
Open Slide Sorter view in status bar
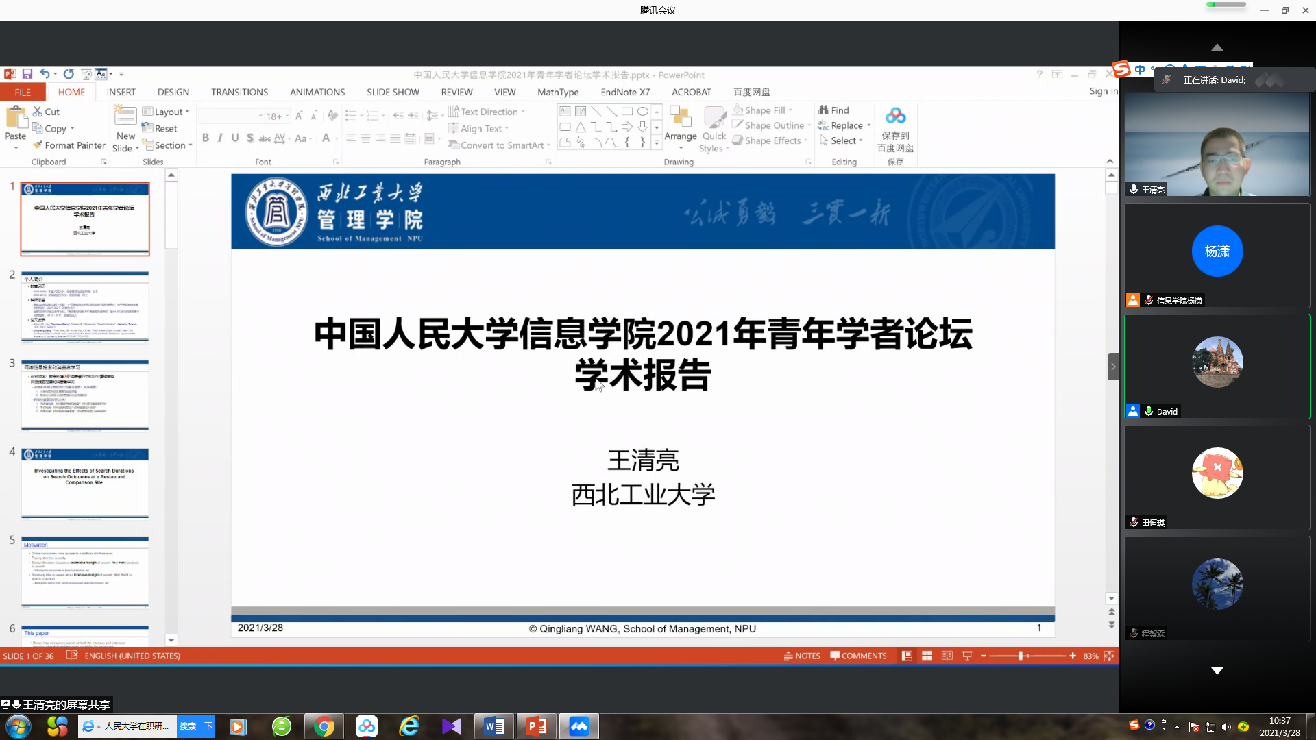coord(927,656)
